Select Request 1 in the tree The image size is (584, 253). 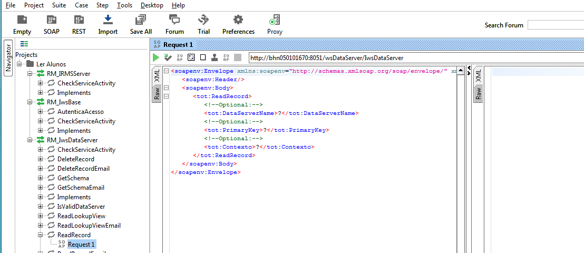(x=82, y=245)
